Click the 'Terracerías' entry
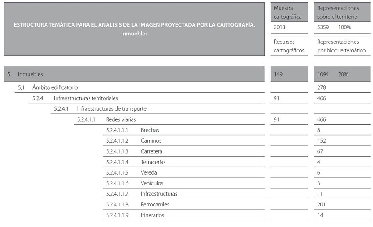The width and height of the screenshot is (373, 227). [153, 162]
